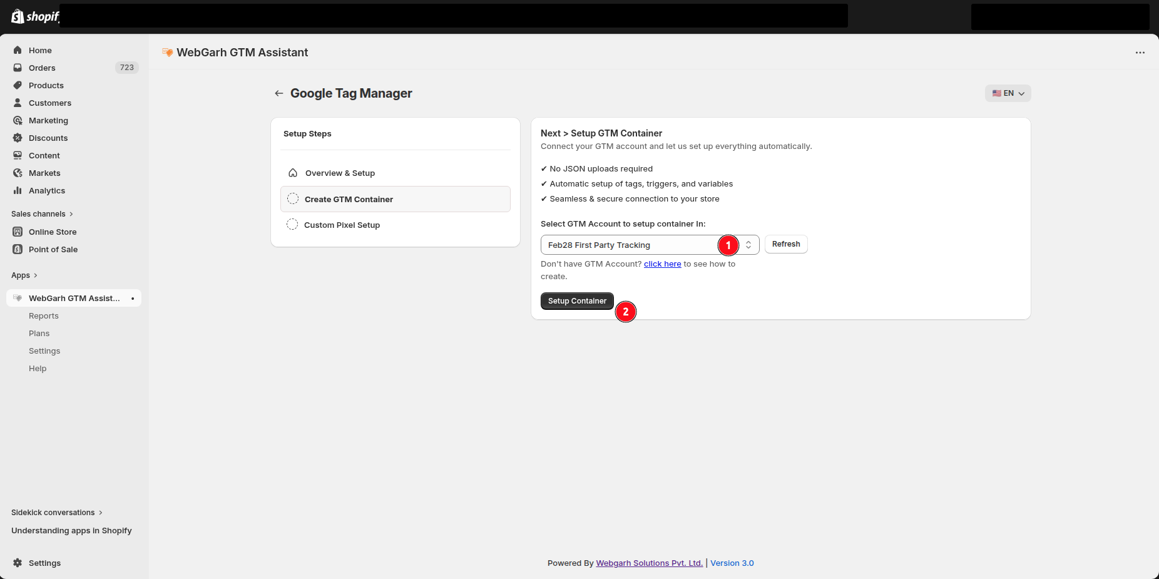
Task: Click the Products tag icon
Action: (18, 85)
